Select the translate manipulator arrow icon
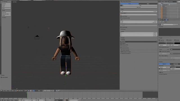 click(34, 91)
